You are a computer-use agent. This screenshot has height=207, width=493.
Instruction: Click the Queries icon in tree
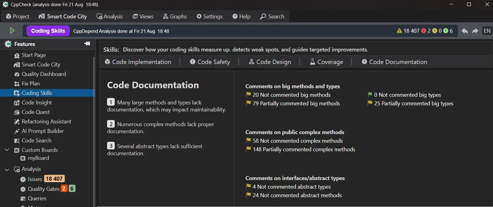click(23, 199)
